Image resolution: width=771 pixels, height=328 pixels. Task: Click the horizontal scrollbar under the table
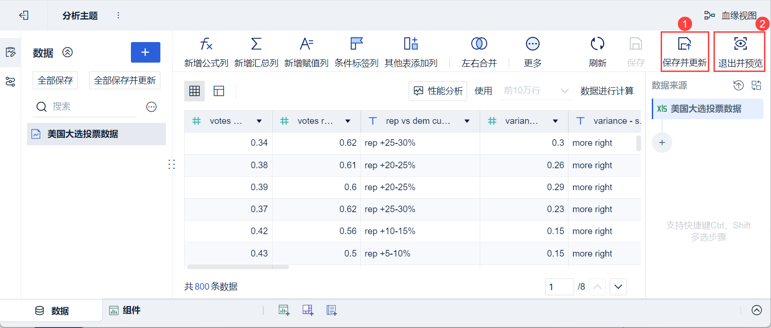[x=238, y=267]
